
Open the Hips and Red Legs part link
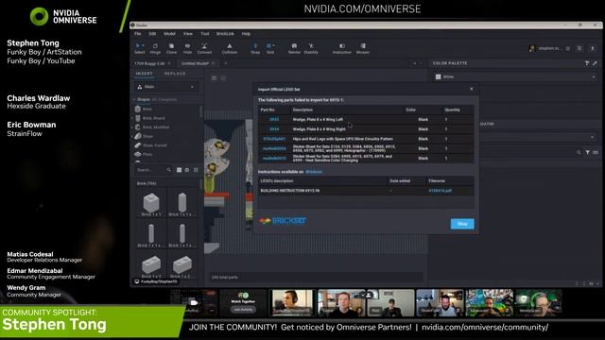click(x=274, y=139)
